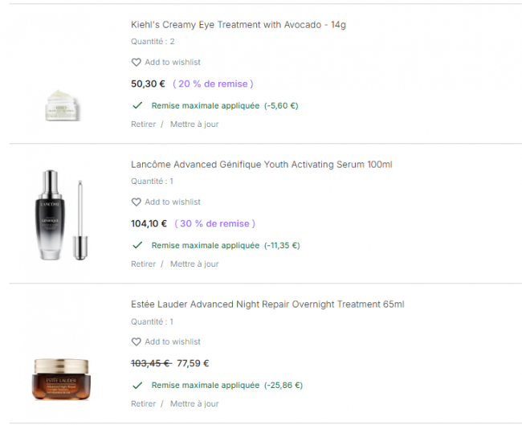Update Lancôme serum with Mettre à jour
The height and width of the screenshot is (425, 522).
point(194,264)
